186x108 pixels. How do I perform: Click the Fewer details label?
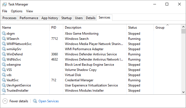[x=19, y=101]
